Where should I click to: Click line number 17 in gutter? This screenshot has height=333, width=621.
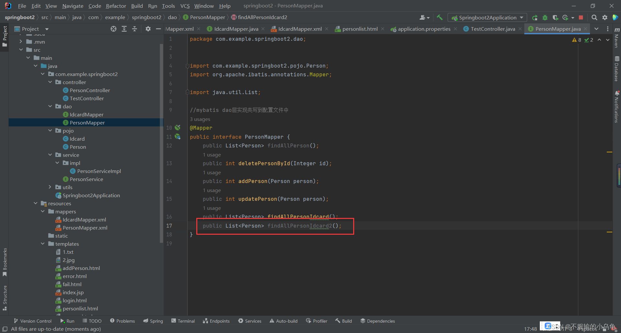[x=169, y=226]
